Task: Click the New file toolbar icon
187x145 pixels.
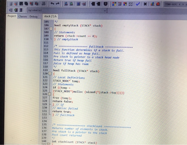Action: 11,4
